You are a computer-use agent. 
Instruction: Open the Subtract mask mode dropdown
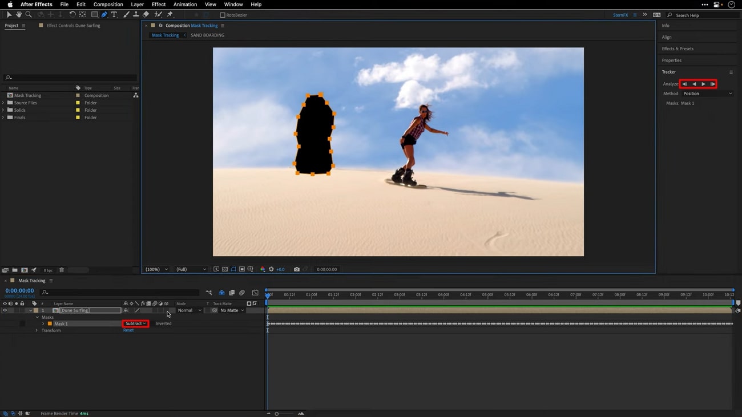135,323
